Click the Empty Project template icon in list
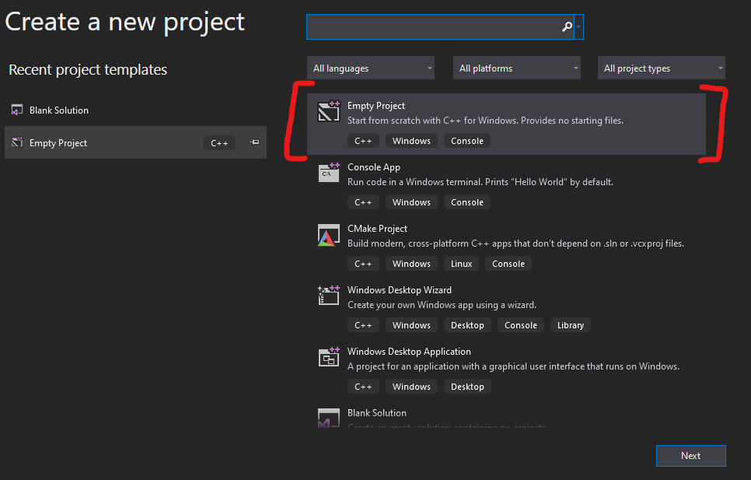 [329, 110]
